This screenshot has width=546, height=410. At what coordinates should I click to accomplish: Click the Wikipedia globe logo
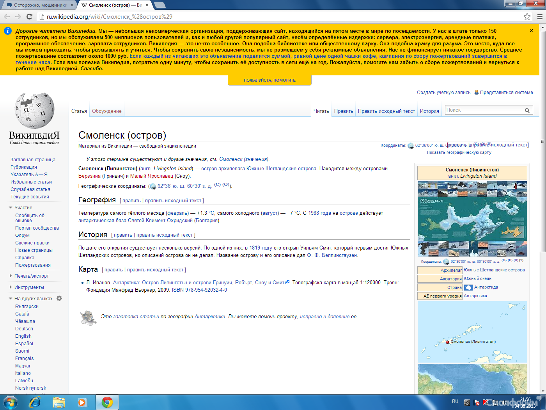(x=34, y=111)
